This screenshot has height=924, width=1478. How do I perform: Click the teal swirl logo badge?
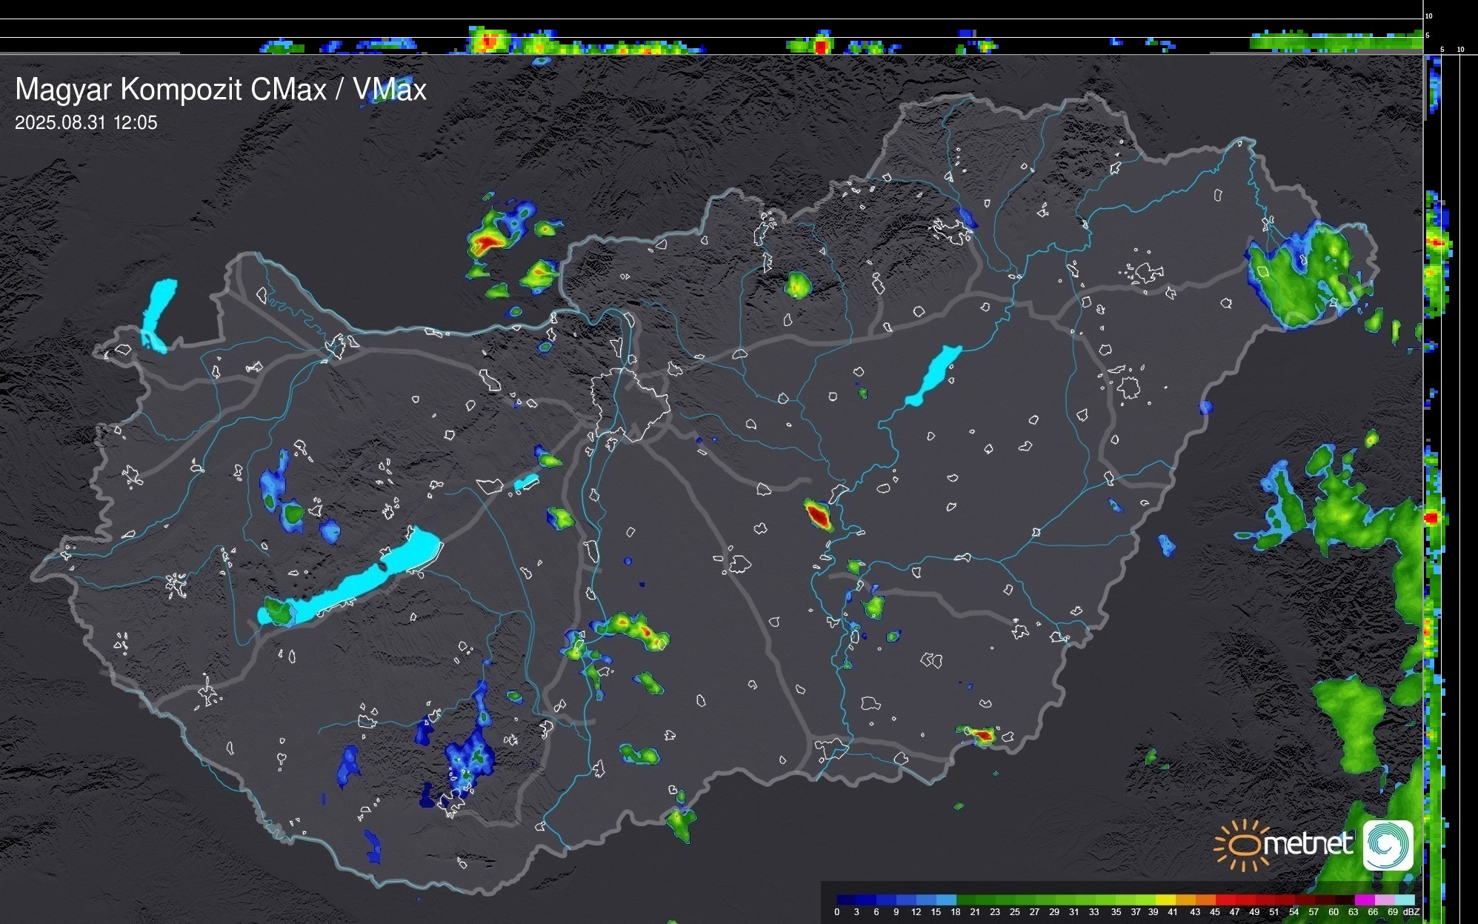(1388, 845)
